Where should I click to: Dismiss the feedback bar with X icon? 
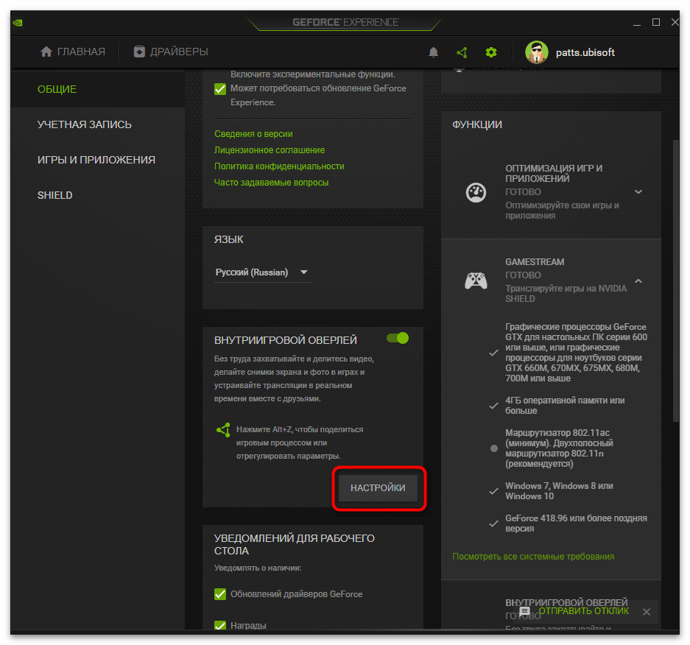[646, 612]
